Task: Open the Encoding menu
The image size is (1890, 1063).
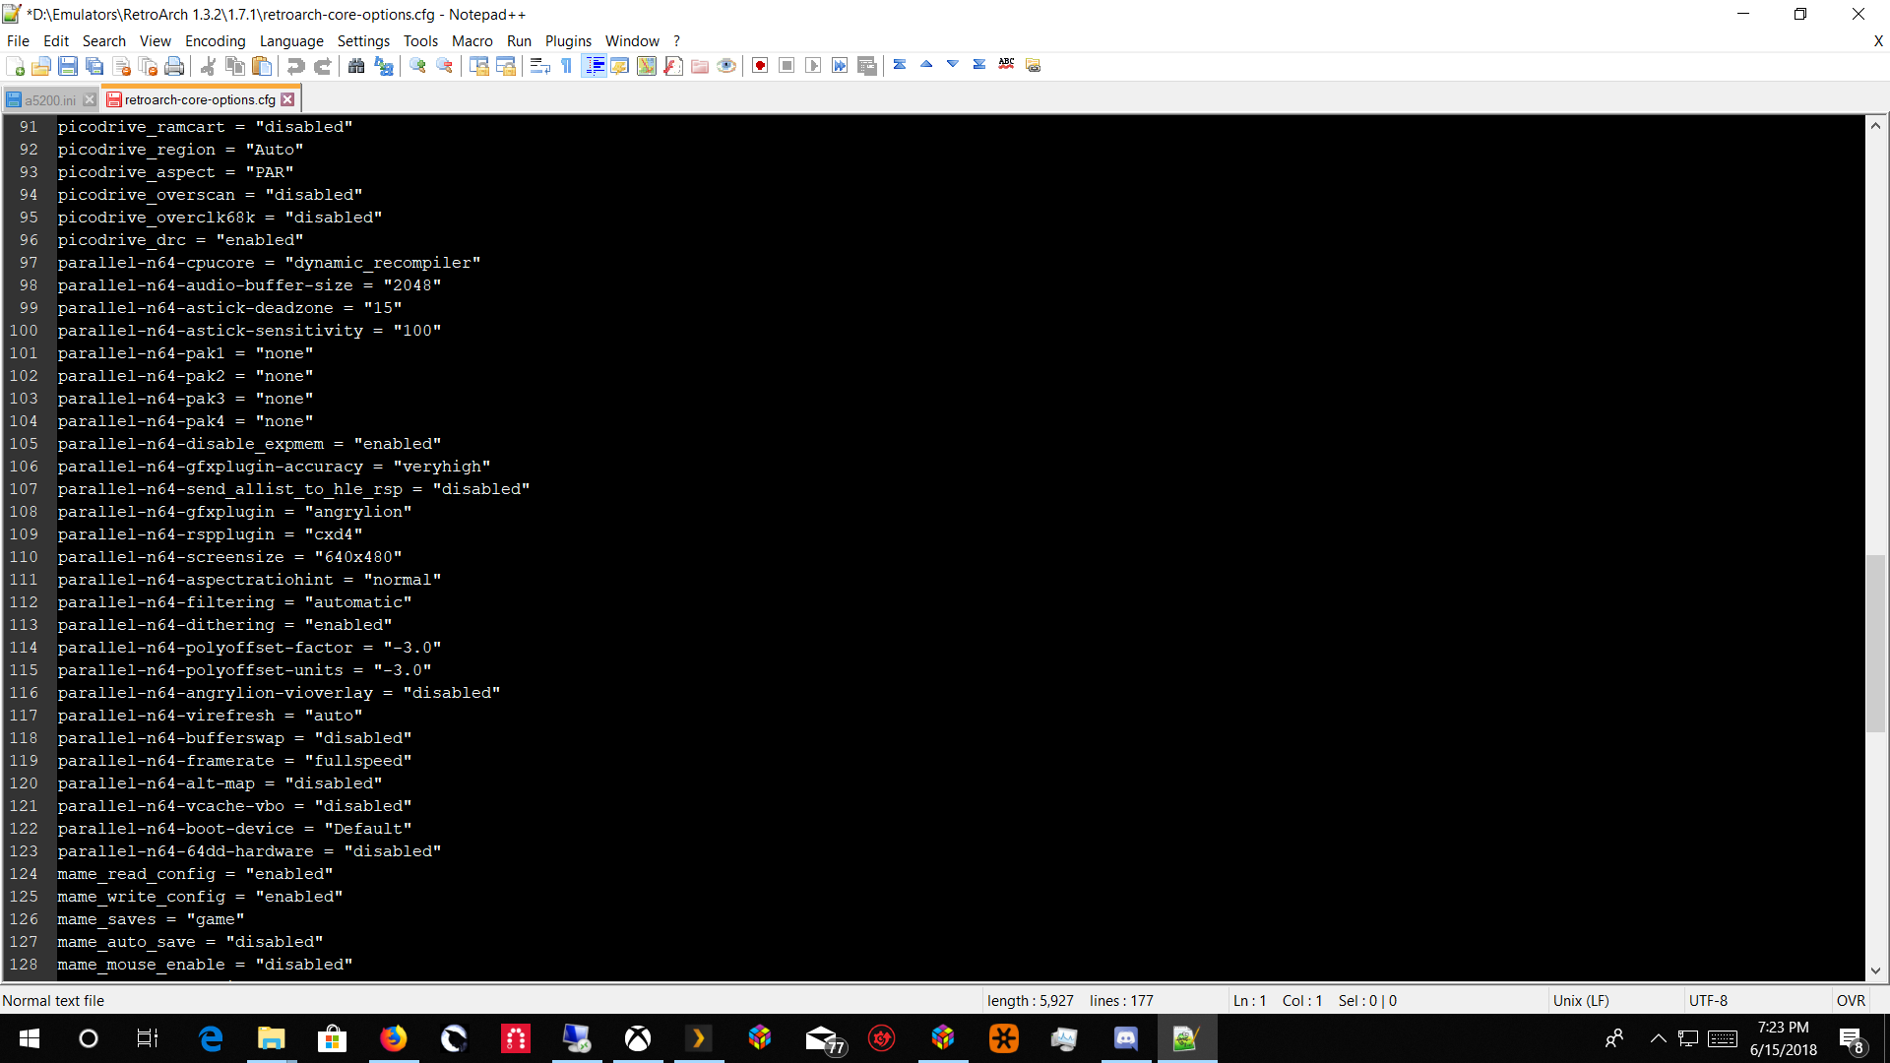Action: (x=216, y=41)
